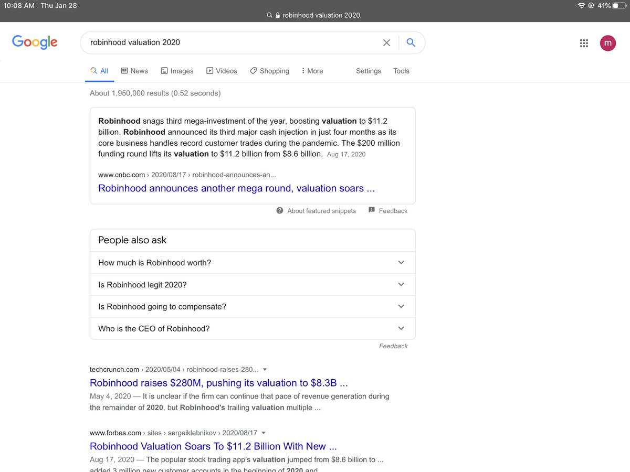Expand "Is Robinhood legit 2020?"
Viewport: 630px width, 472px height.
point(253,284)
